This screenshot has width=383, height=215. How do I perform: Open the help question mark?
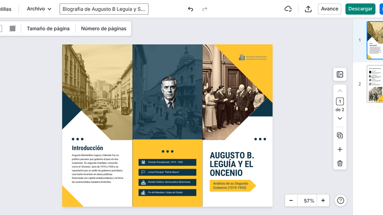click(x=340, y=201)
